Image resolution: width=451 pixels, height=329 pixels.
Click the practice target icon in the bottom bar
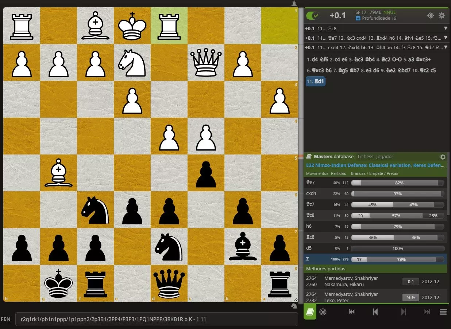pyautogui.click(x=323, y=312)
